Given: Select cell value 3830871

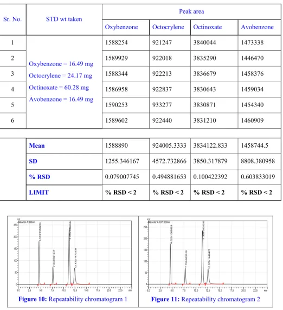Looking at the screenshot, I should 204,105.
